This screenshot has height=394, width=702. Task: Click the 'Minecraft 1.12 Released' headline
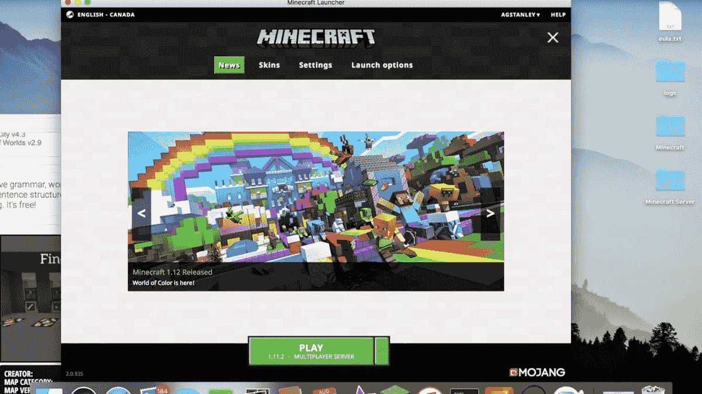tap(173, 272)
